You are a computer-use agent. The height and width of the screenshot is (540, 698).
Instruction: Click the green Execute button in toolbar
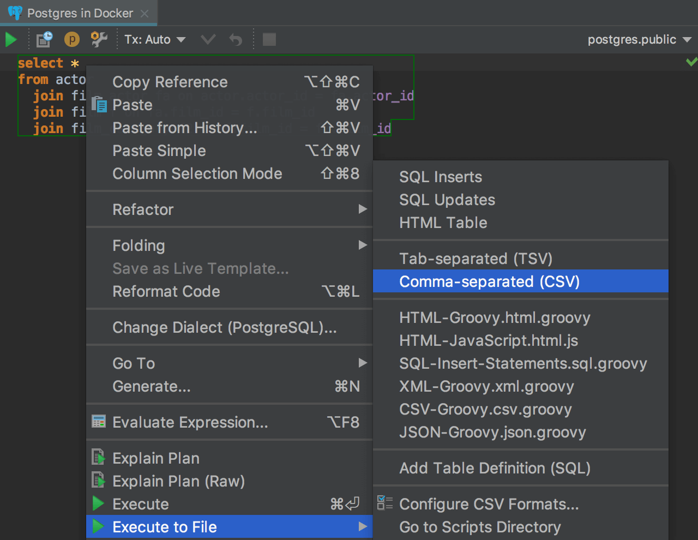point(11,40)
